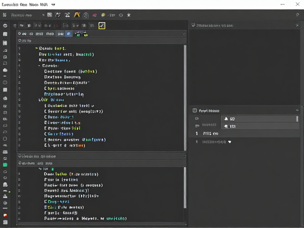
Task: Click the last code line in lower editor
Action: point(85,218)
